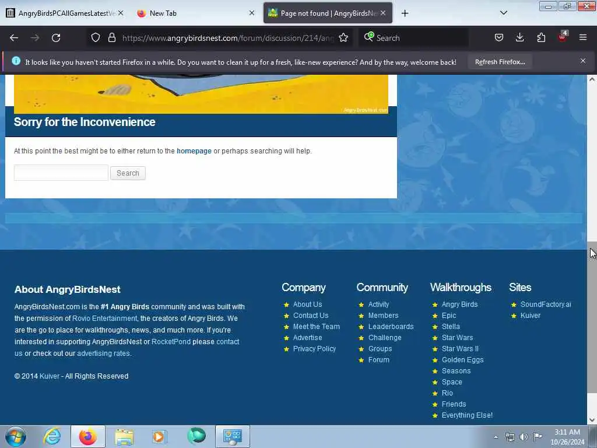
Task: Open Star Wars II walkthroughs link
Action: pyautogui.click(x=460, y=349)
